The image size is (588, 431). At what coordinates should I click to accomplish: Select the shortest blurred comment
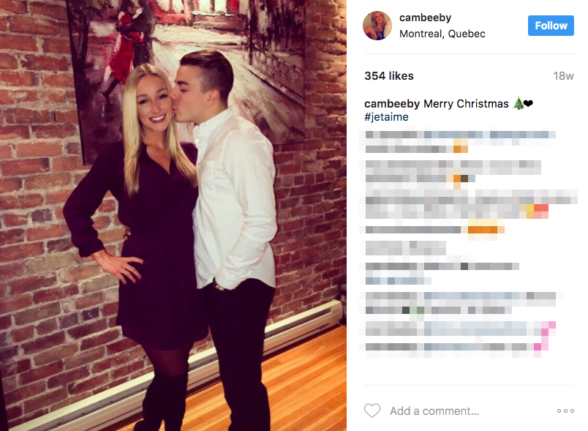405,248
